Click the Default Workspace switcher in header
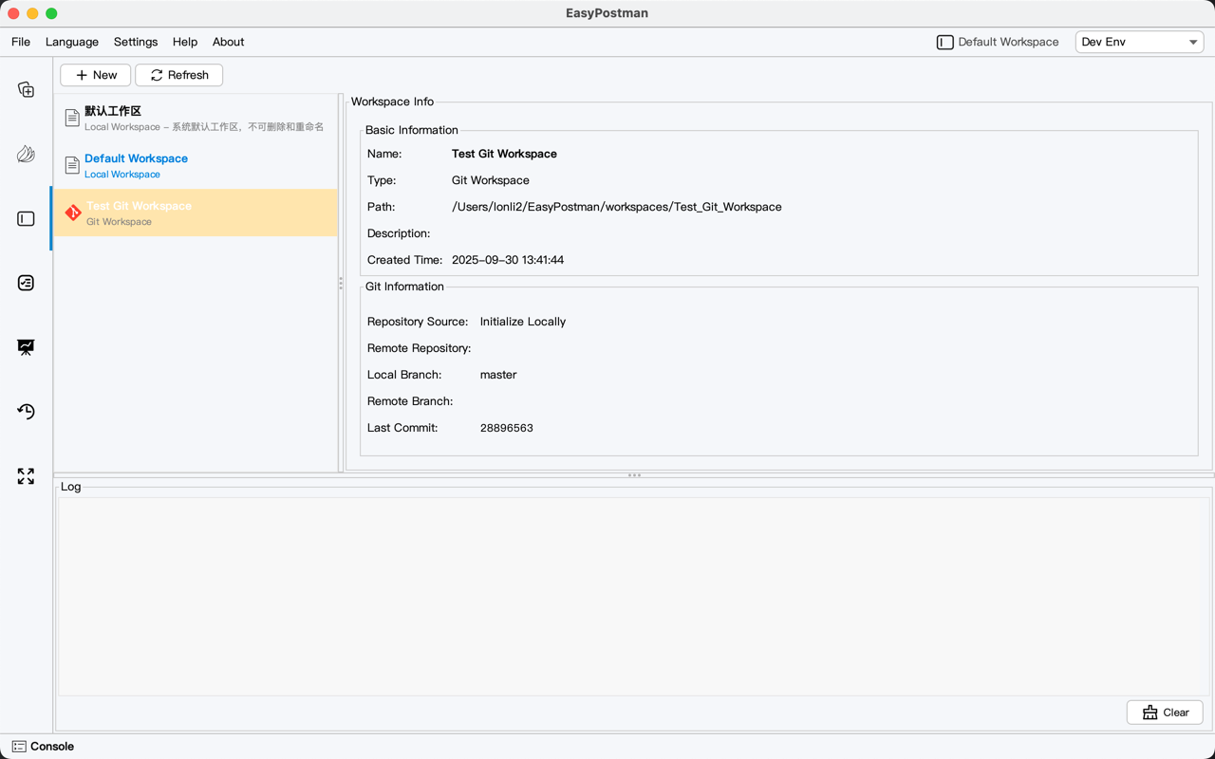Screen dimensions: 1215x759 tap(998, 42)
